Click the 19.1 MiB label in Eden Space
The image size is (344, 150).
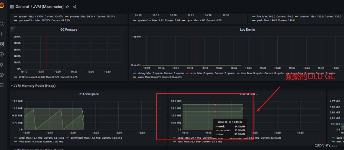click(x=17, y=101)
